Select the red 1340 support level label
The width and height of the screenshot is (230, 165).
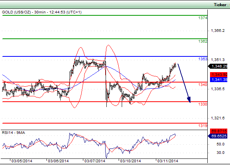203,85
